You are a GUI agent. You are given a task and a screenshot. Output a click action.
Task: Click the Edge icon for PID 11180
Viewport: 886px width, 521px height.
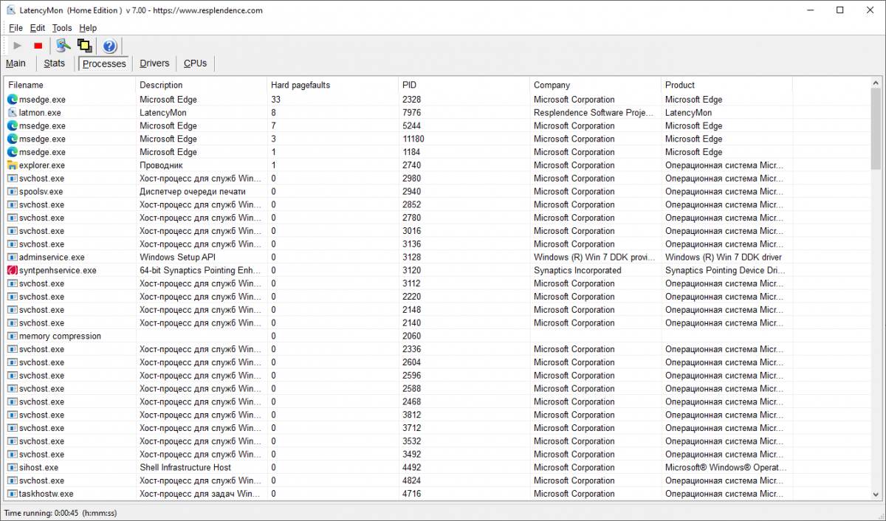[13, 139]
